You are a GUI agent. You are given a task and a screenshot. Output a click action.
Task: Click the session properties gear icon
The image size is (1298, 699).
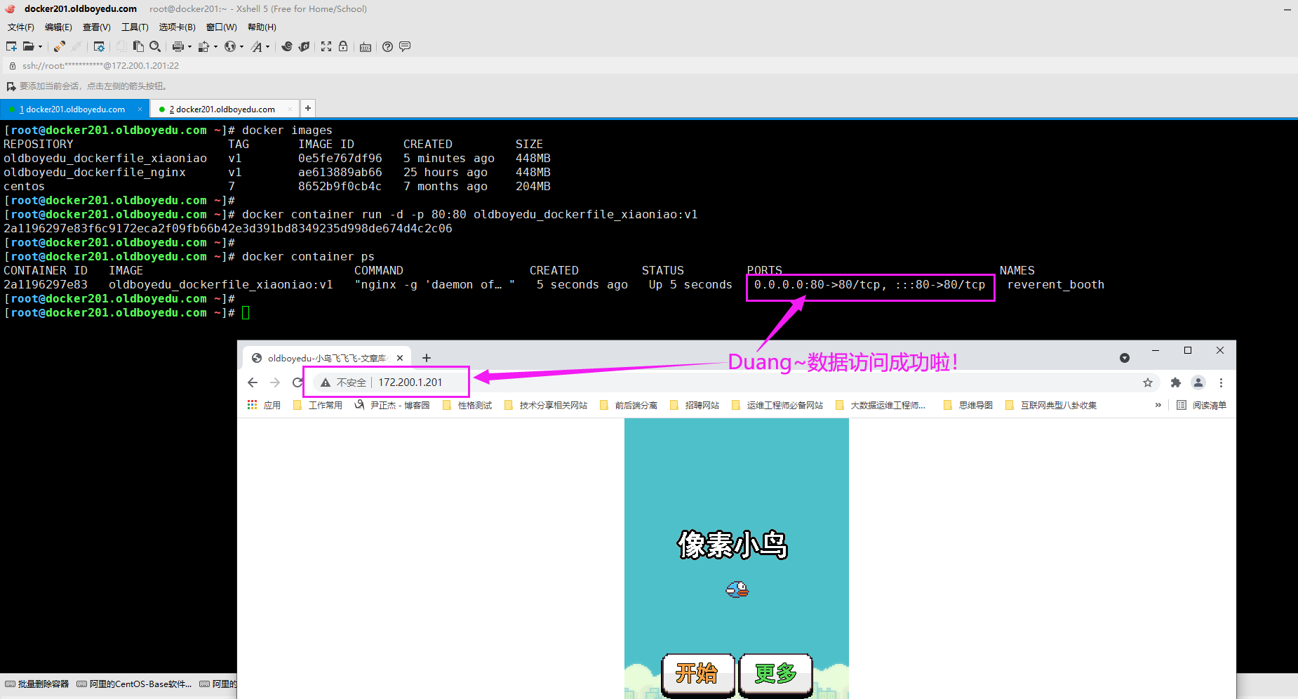coord(99,46)
